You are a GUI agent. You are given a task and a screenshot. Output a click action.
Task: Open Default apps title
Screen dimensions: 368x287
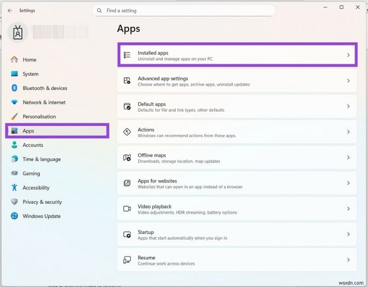pos(152,104)
